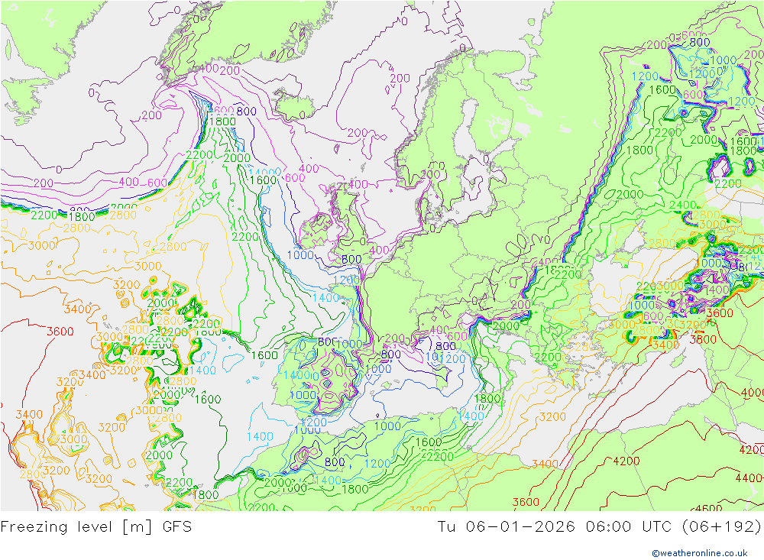Select the 'Freezing level [m] GFS' title text
Image resolution: width=764 pixels, height=560 pixels.
[96, 527]
